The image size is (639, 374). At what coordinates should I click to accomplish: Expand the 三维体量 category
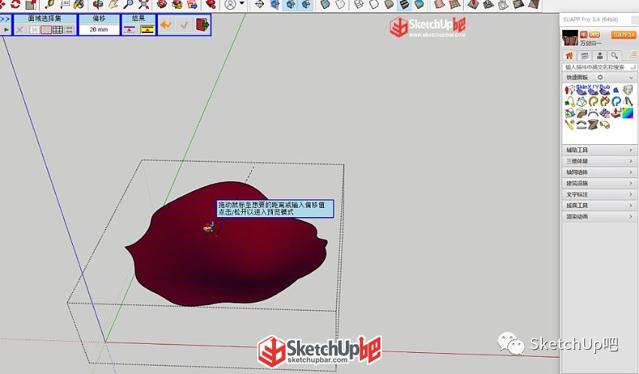coord(598,161)
